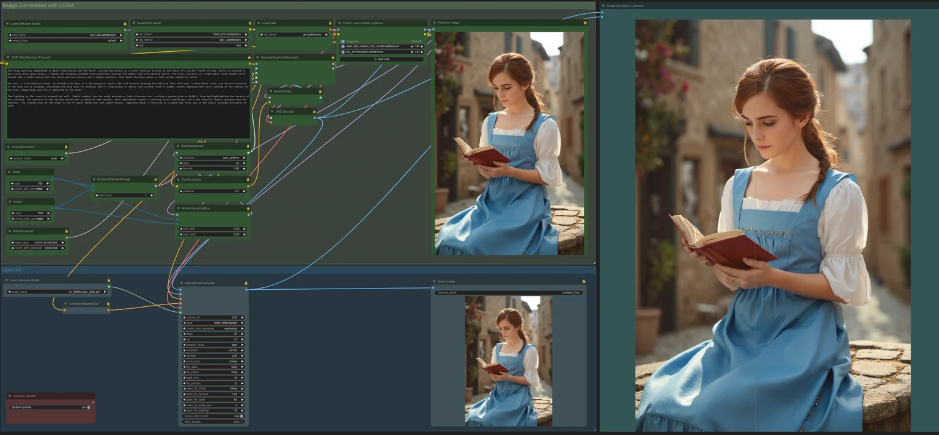The width and height of the screenshot is (939, 435).
Task: Click the filename_prefix field in Save Image
Action: (508, 292)
